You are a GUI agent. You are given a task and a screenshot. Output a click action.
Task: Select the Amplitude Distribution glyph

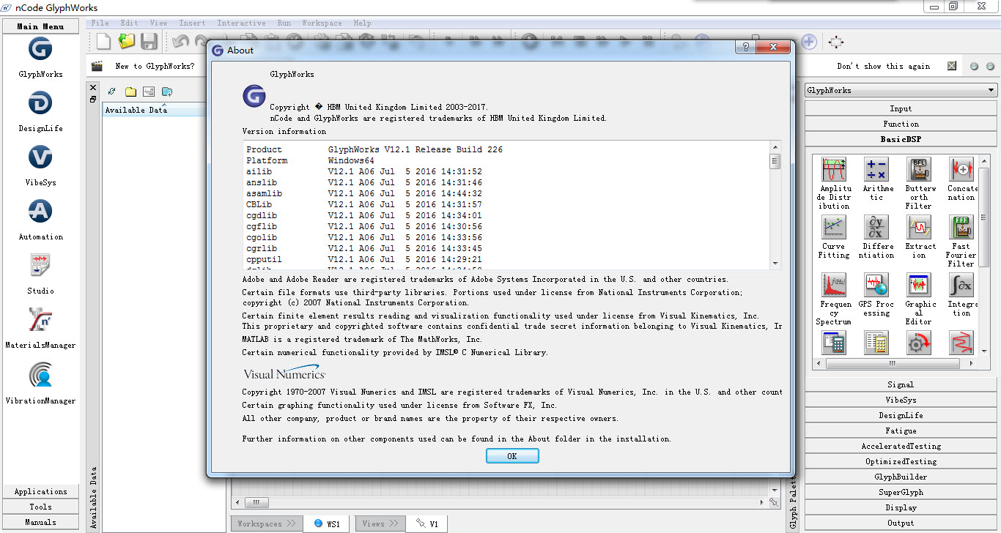(834, 169)
